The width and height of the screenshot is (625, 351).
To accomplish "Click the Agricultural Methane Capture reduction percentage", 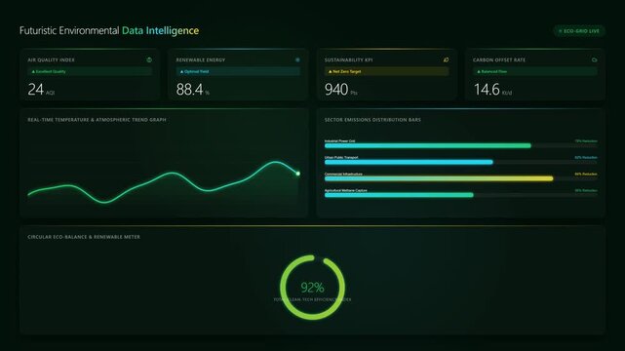I will pyautogui.click(x=586, y=190).
